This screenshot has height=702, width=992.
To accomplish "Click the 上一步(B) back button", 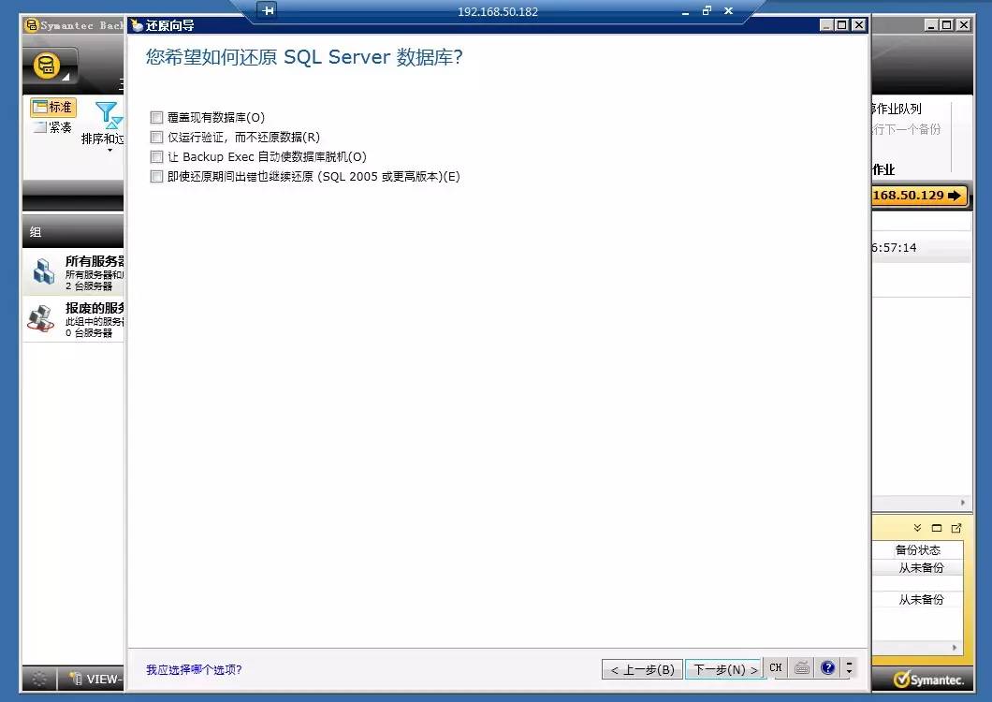I will [642, 669].
